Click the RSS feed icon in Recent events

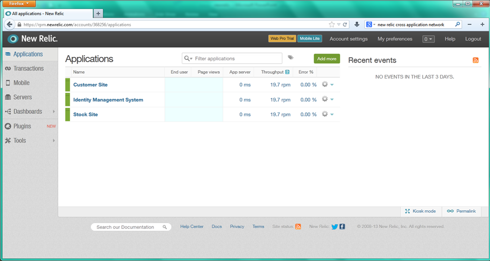pos(476,60)
